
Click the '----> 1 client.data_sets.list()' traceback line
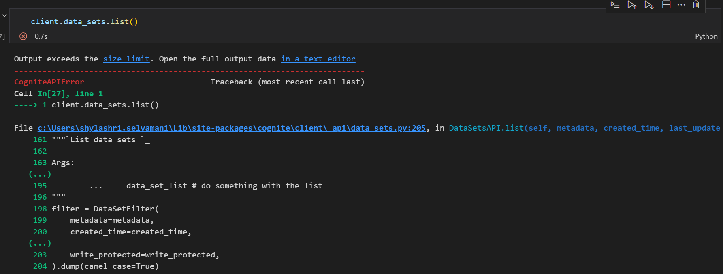86,105
